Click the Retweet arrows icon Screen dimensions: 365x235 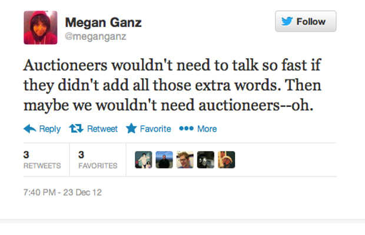pyautogui.click(x=76, y=129)
